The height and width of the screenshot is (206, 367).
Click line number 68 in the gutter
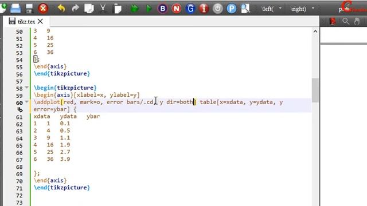pos(19,167)
